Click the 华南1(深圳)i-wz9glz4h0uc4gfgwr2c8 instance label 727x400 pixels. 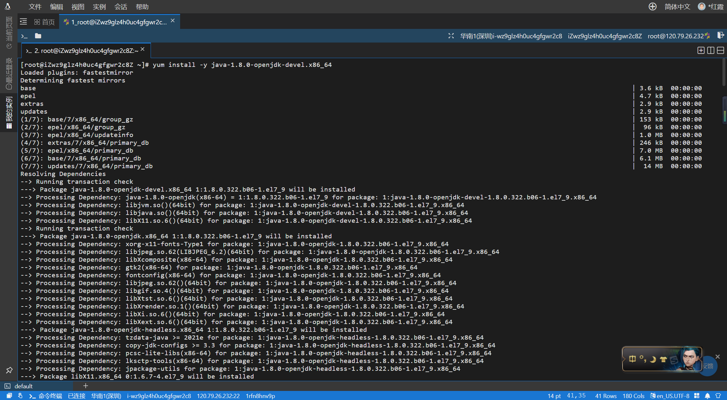coord(511,36)
